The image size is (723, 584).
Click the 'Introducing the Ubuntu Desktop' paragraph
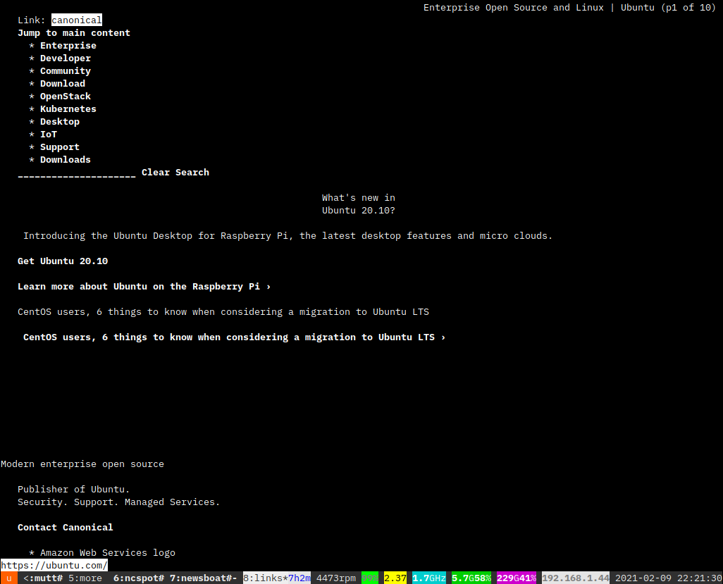coord(288,235)
